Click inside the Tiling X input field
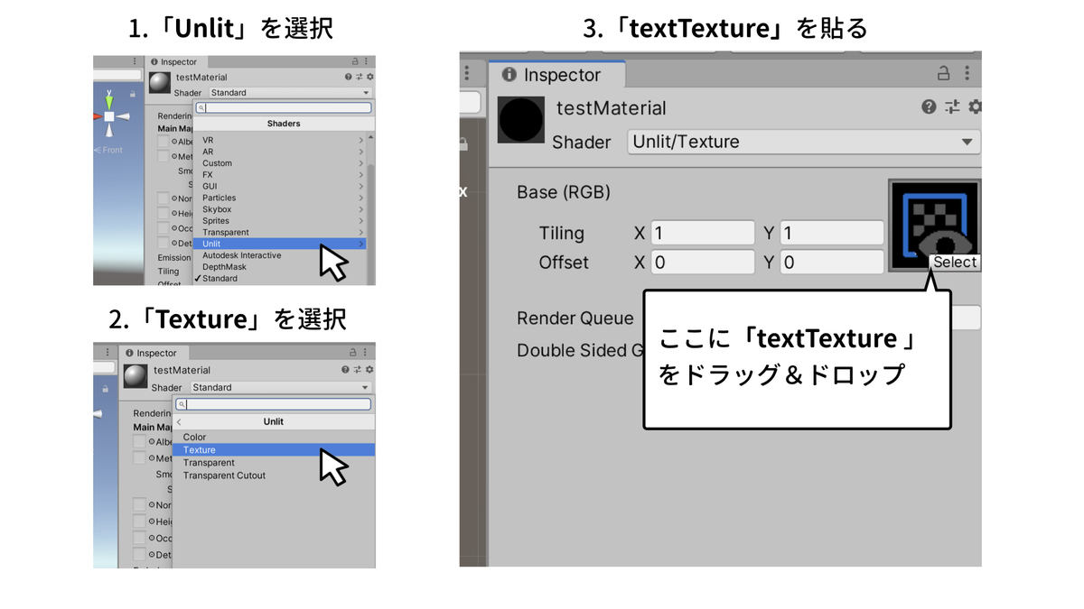 pyautogui.click(x=703, y=233)
